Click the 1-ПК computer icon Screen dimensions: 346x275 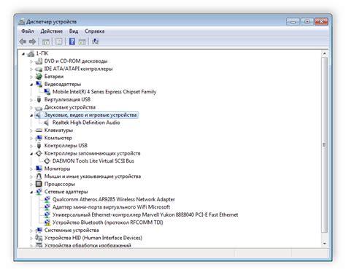[31, 53]
